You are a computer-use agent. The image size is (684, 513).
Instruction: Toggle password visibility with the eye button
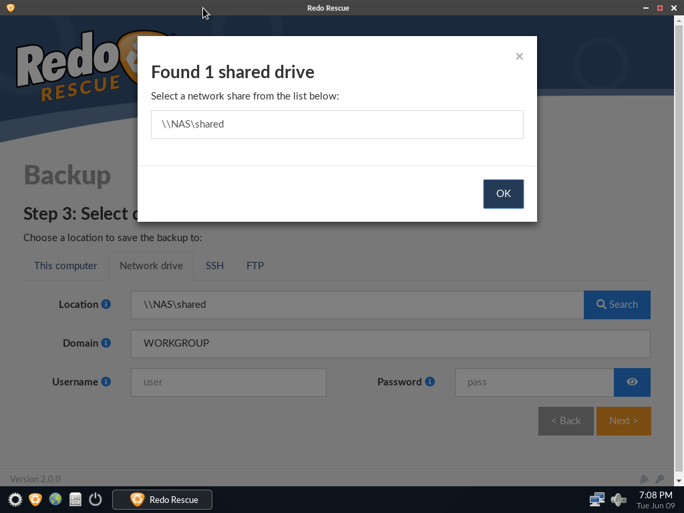632,382
